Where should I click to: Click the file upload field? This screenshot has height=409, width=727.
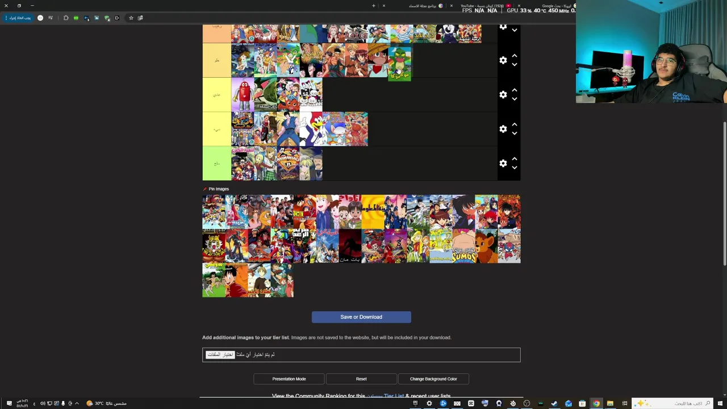[x=361, y=355]
